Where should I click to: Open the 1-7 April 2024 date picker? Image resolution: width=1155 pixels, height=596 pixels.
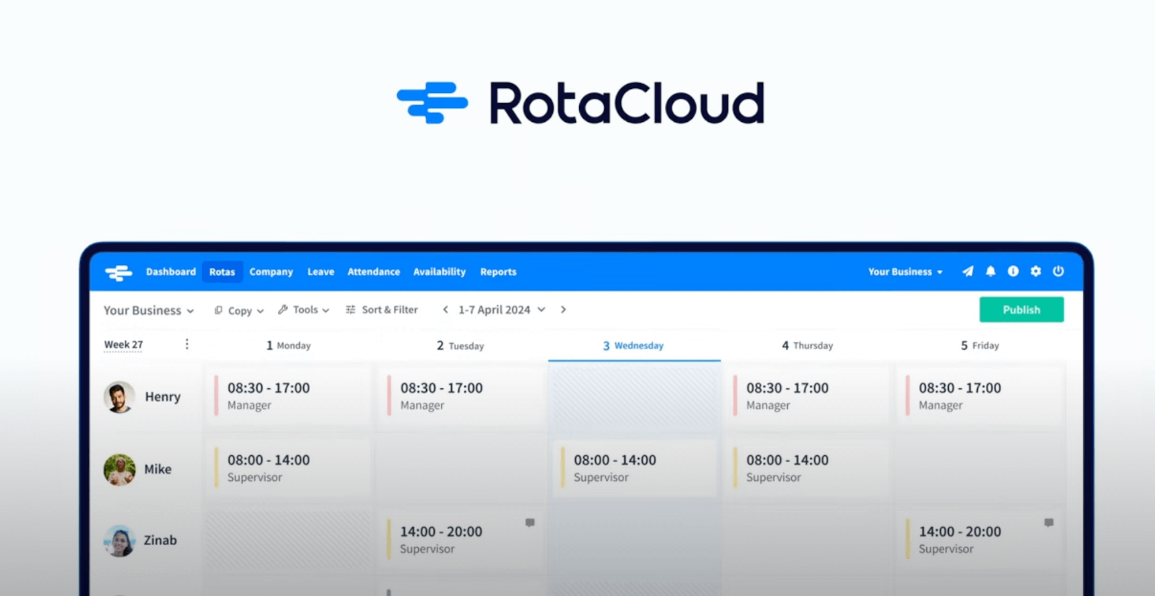(494, 310)
